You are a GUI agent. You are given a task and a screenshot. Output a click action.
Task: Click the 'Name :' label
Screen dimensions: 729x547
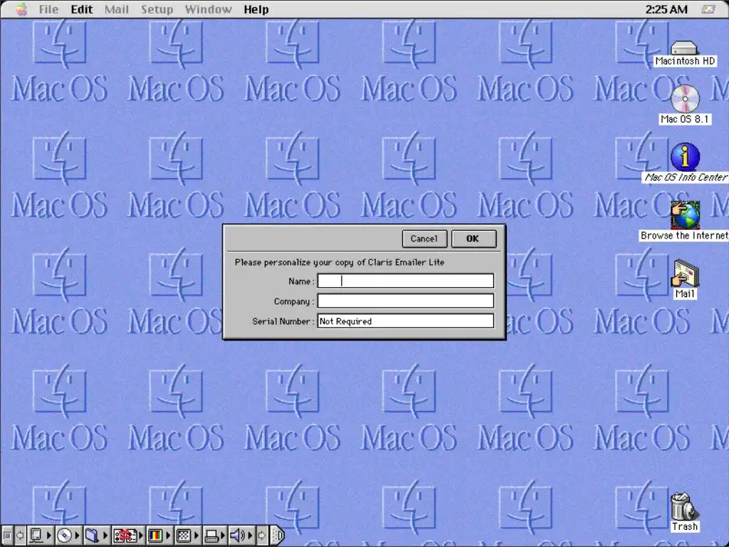tap(301, 281)
